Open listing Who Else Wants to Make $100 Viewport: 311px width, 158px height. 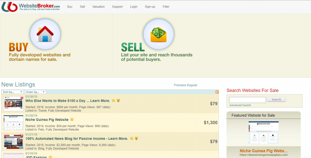[67, 101]
